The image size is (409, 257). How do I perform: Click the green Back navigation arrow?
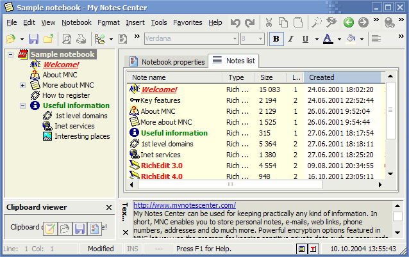349,22
